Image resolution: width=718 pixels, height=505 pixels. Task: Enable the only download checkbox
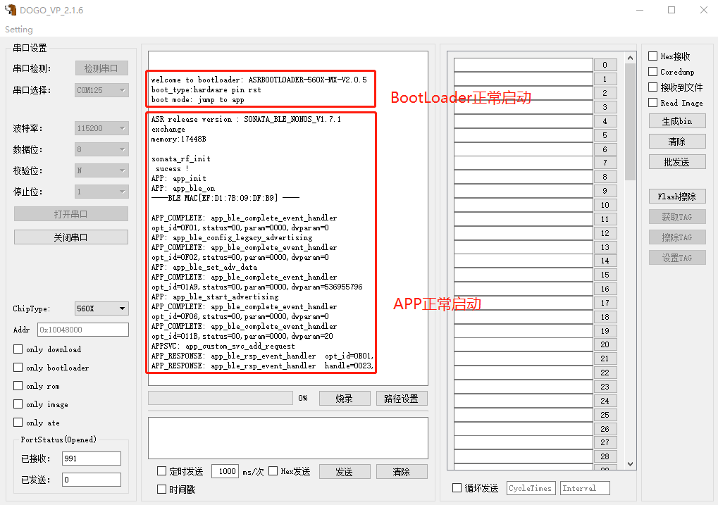[18, 349]
